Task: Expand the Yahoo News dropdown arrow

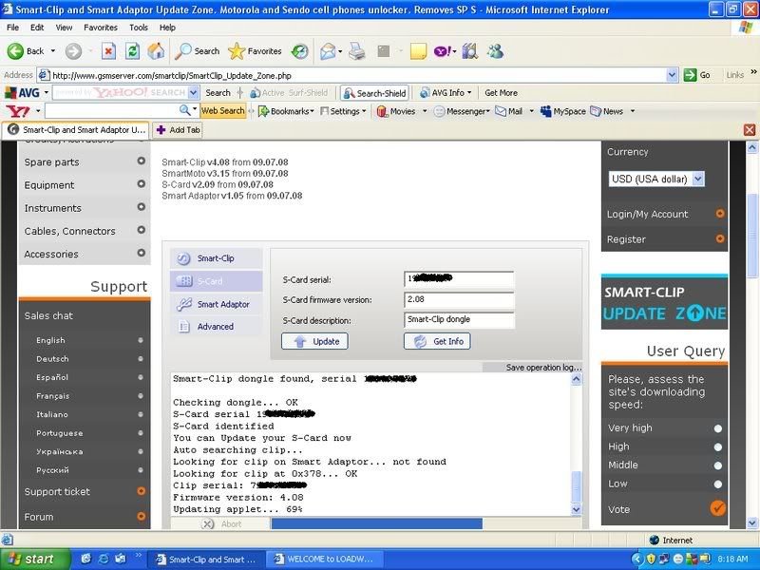Action: coord(632,111)
